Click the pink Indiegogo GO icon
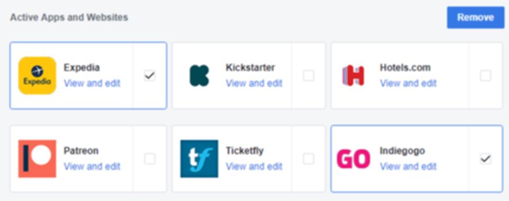509x201 pixels. coord(353,159)
